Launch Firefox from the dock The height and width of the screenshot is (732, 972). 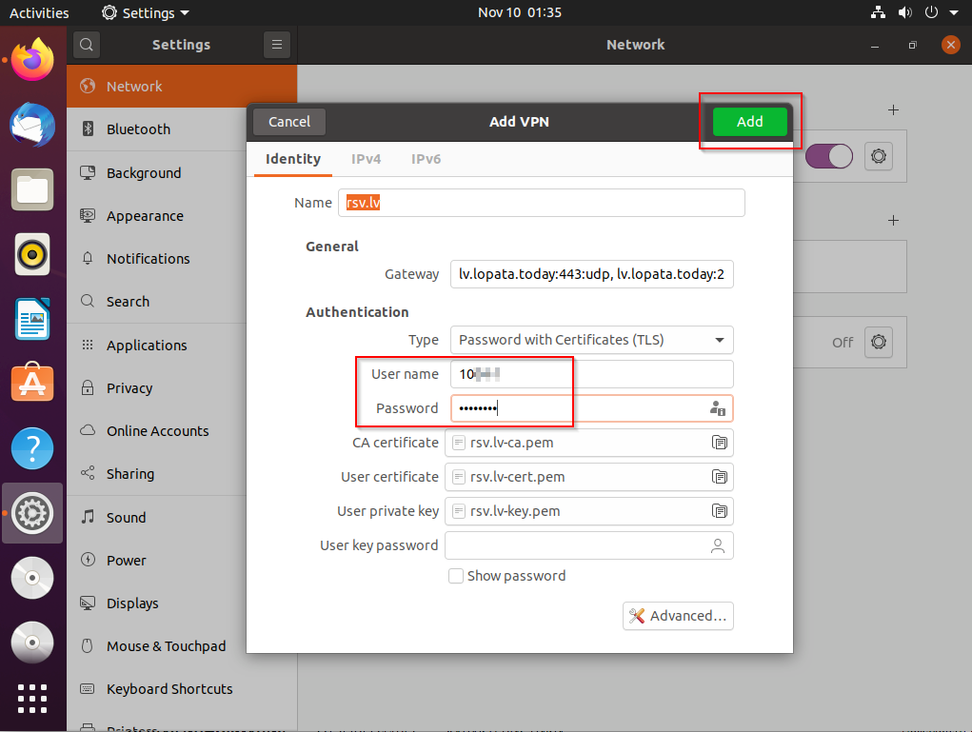[x=32, y=63]
